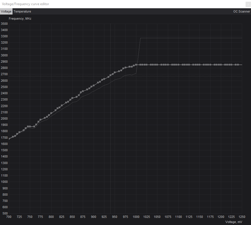Click the 1225 voltage axis label
Screen dimensions: 251x225
[231, 217]
